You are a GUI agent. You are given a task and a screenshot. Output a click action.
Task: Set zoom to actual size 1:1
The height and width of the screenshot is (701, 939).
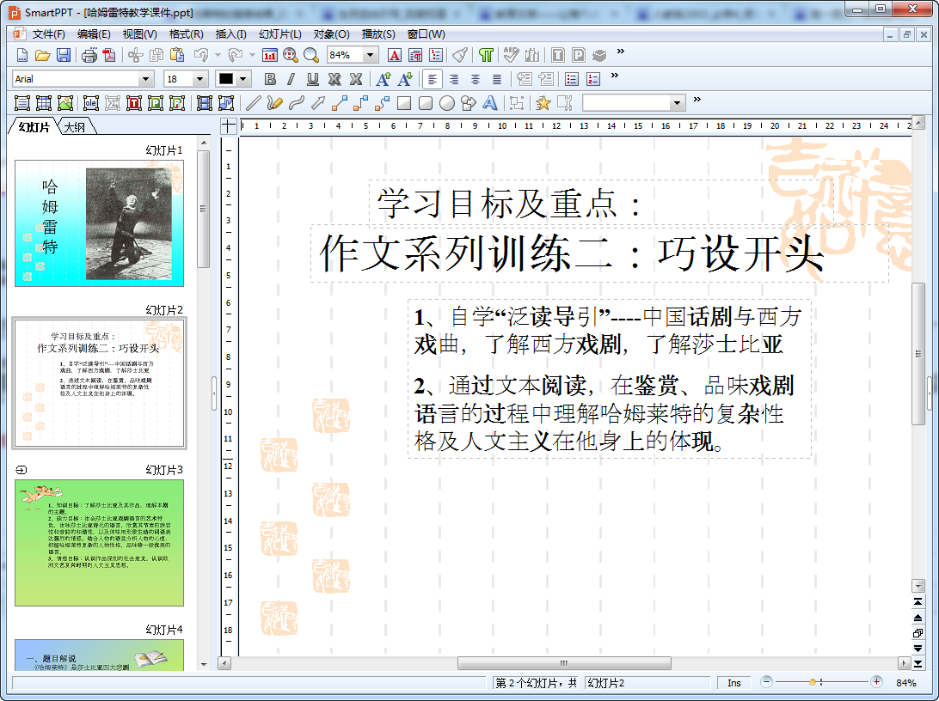pos(270,56)
